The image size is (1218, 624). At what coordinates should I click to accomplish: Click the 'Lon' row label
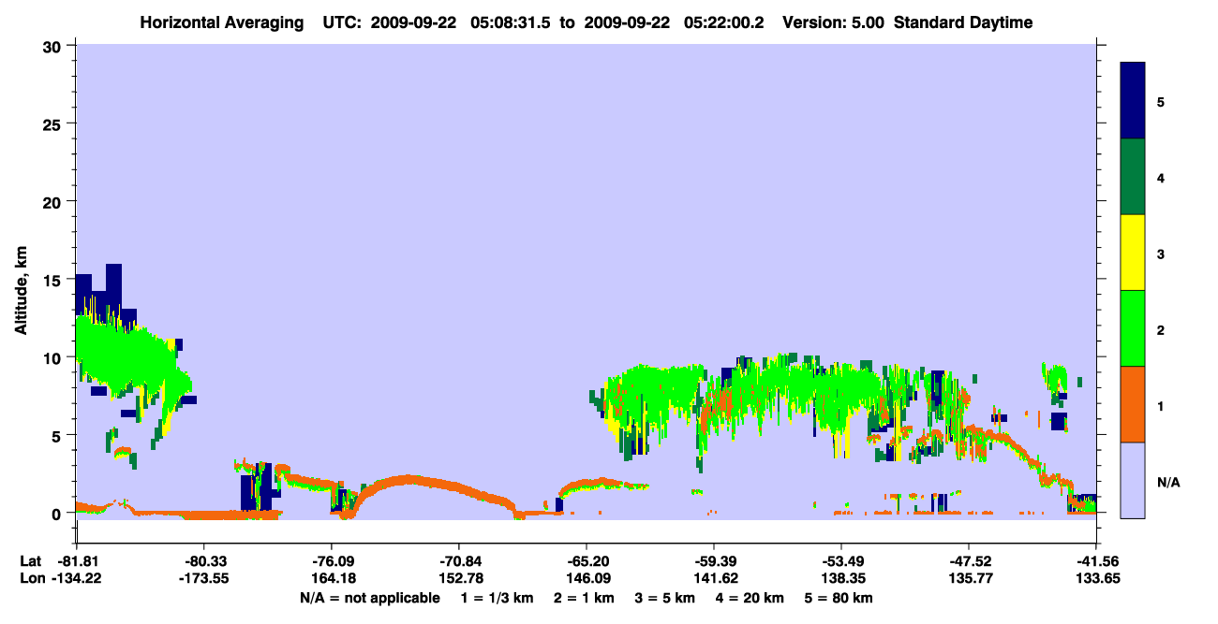click(31, 578)
